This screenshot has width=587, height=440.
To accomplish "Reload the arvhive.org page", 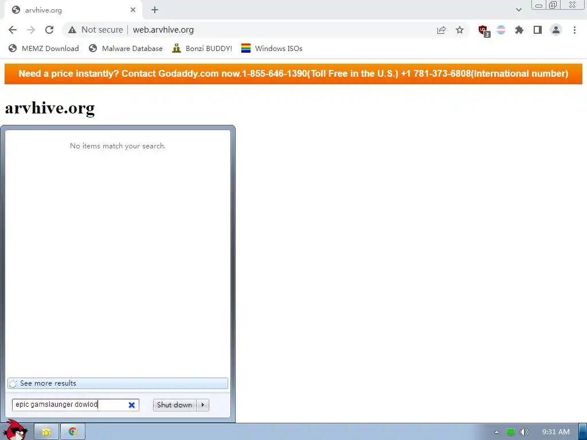I will tap(49, 30).
